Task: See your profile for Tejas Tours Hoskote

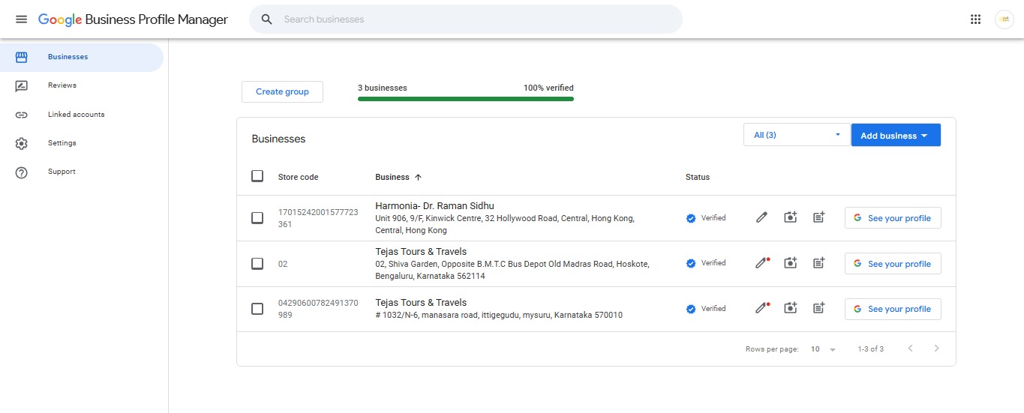Action: click(x=893, y=264)
